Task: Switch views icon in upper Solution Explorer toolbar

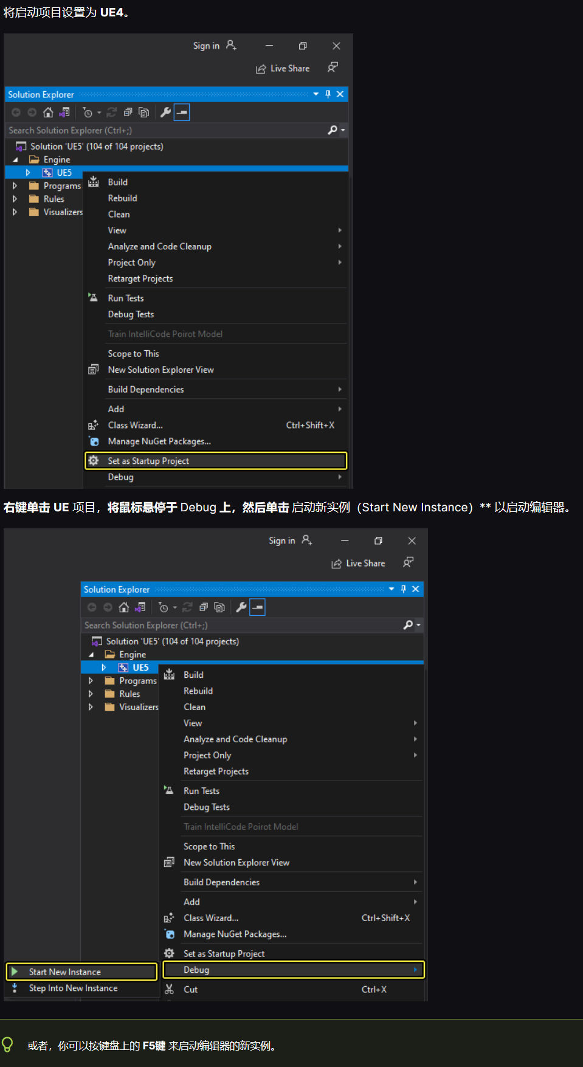Action: 64,112
